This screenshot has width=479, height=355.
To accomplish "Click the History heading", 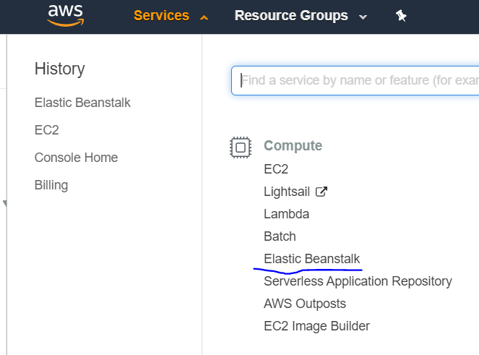I will point(59,69).
